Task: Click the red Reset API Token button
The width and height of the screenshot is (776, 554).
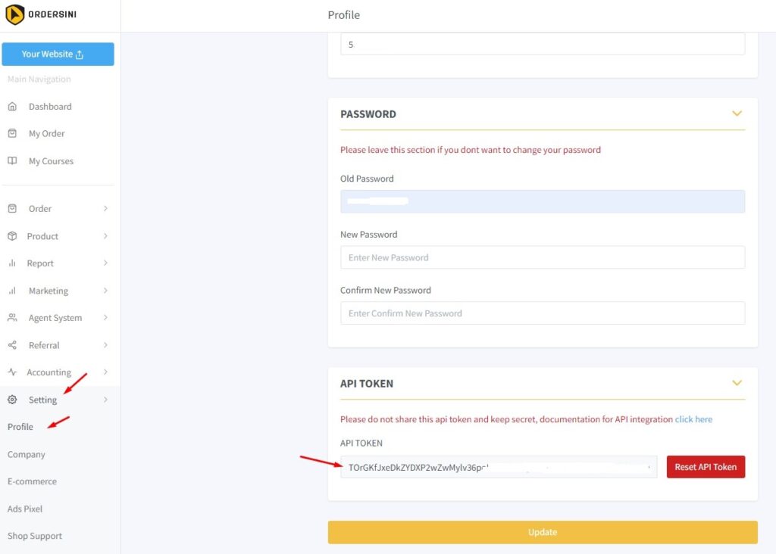Action: pyautogui.click(x=706, y=467)
